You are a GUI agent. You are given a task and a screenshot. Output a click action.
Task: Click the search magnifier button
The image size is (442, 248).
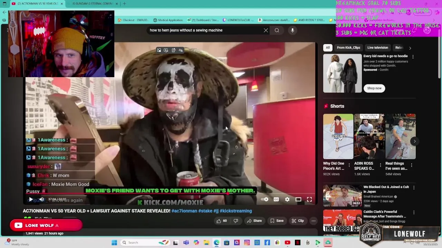277,30
